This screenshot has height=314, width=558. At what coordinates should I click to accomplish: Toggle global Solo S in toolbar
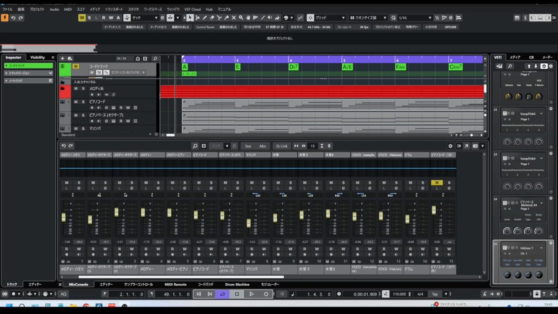point(89,18)
